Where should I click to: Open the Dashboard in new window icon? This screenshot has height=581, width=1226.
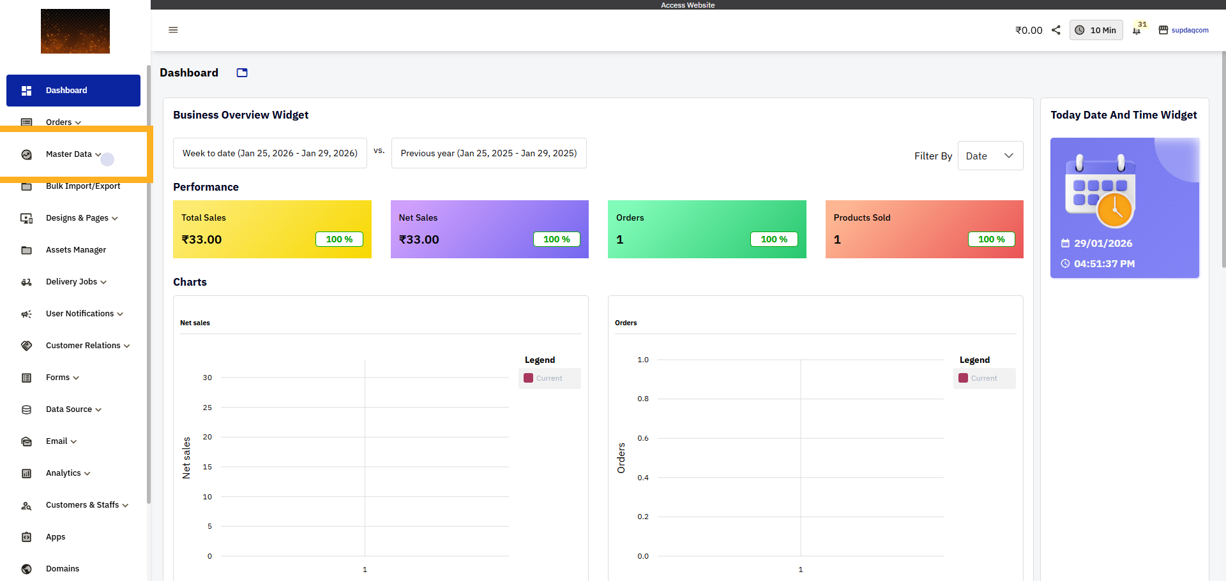coord(241,73)
